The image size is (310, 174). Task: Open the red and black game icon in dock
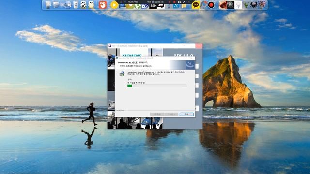(x=223, y=5)
